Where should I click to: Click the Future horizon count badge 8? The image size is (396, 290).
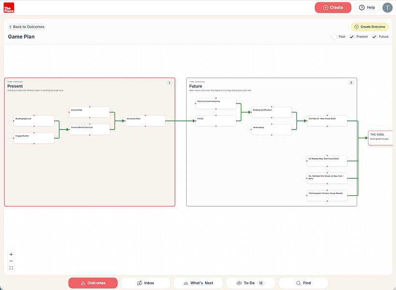[x=351, y=83]
